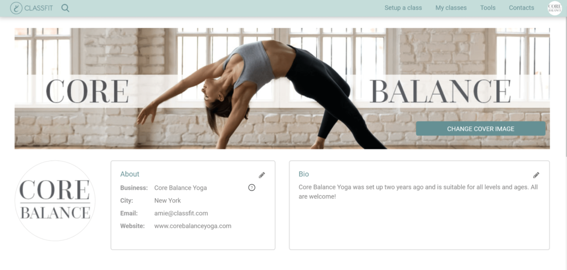567x270 pixels.
Task: Click the Change Cover Image button
Action: [481, 129]
